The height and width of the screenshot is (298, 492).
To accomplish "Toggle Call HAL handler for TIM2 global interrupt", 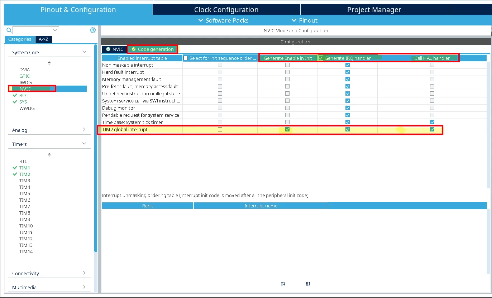I will pos(432,129).
